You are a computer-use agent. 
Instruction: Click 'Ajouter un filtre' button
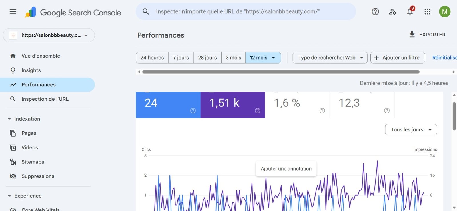click(398, 58)
